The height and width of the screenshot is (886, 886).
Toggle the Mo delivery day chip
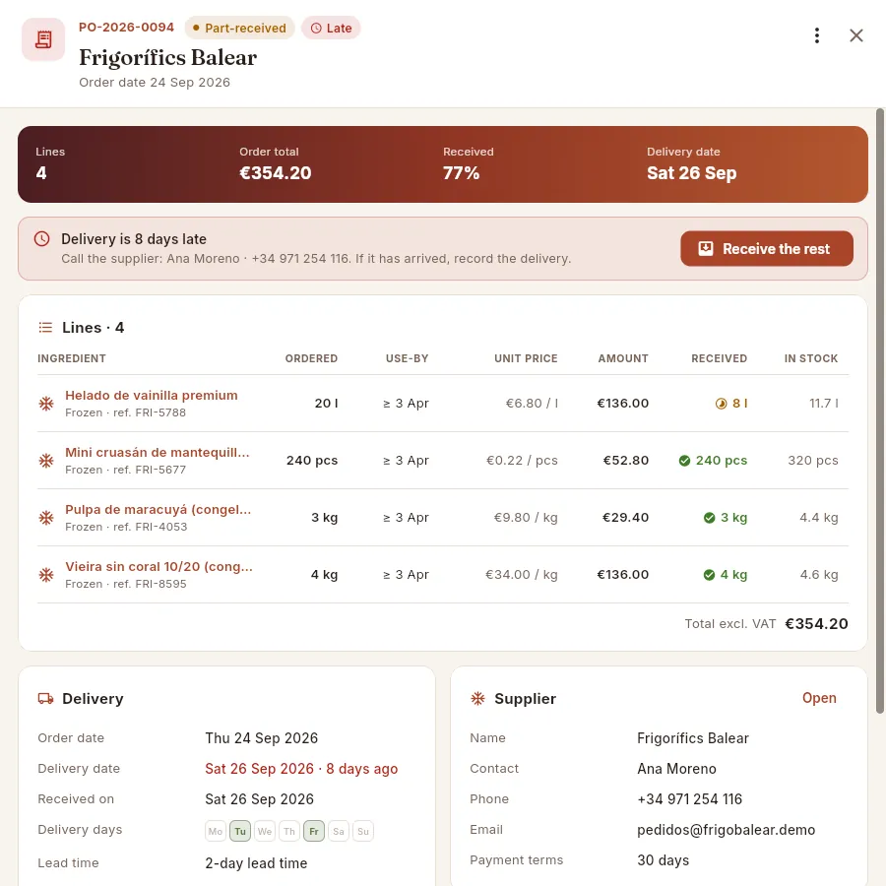(x=216, y=831)
